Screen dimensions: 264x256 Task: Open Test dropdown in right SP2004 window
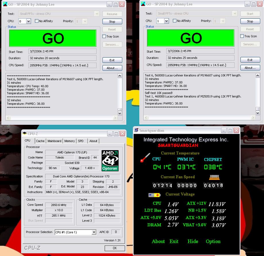click(235, 13)
